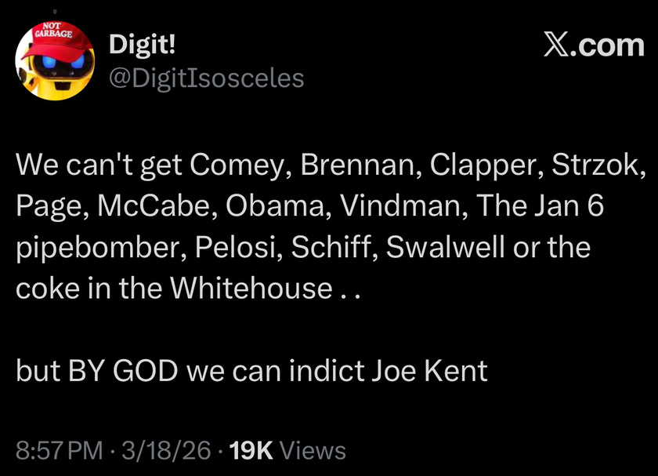Image resolution: width=658 pixels, height=476 pixels.
Task: Click the @DigitIsosceles handle
Action: point(206,78)
